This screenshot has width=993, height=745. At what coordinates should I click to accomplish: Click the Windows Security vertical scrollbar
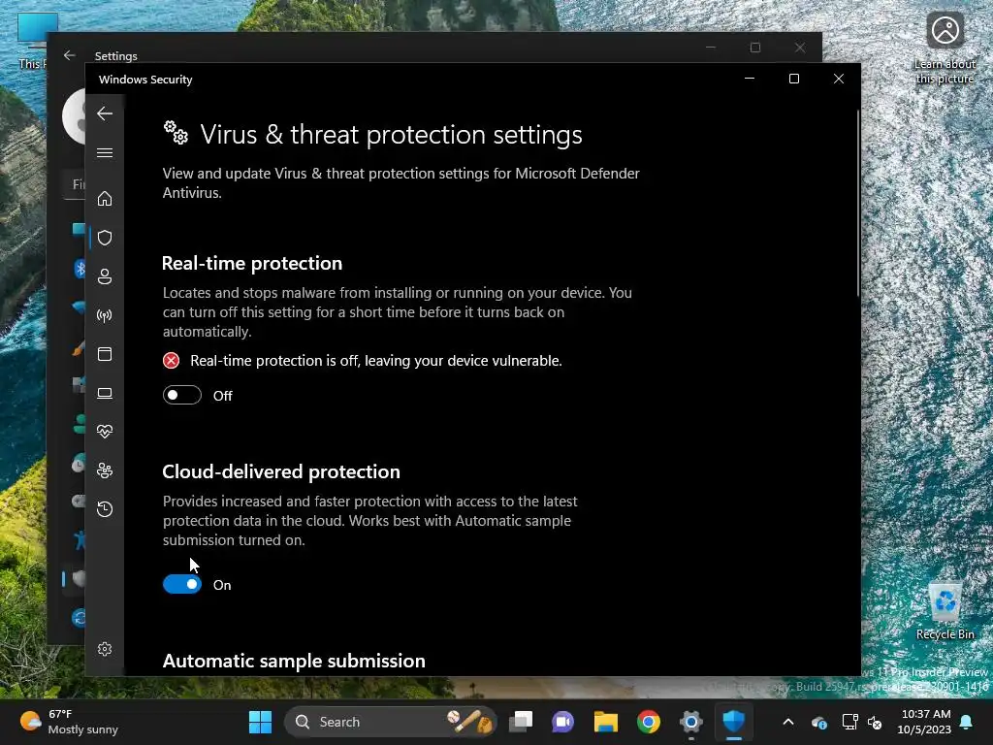pyautogui.click(x=858, y=203)
